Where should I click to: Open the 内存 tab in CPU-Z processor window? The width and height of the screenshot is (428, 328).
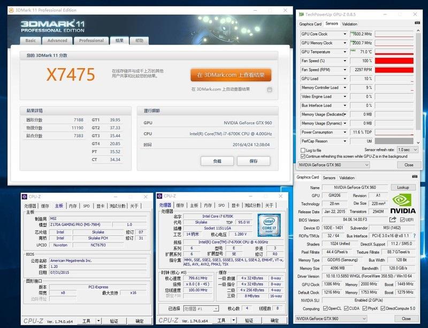pos(208,205)
